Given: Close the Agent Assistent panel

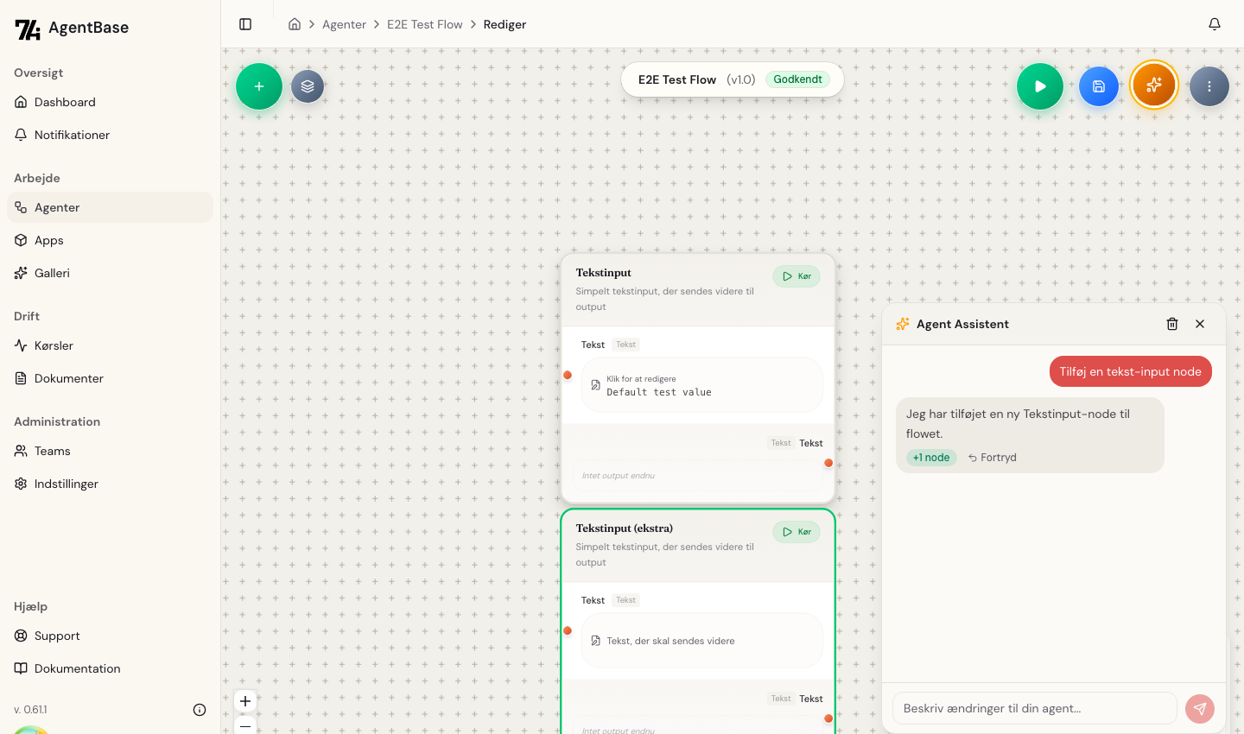Looking at the screenshot, I should tap(1200, 324).
